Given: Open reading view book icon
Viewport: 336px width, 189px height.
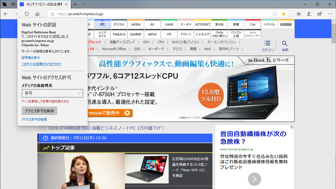Looking at the screenshot, I should [x=275, y=14].
